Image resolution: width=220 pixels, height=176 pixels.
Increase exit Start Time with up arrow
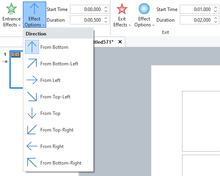click(x=216, y=7)
